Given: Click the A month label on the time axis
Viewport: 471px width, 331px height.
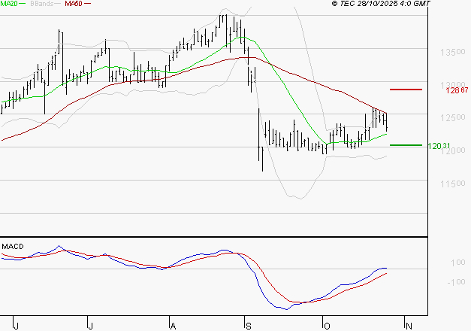Looking at the screenshot, I should click(173, 326).
